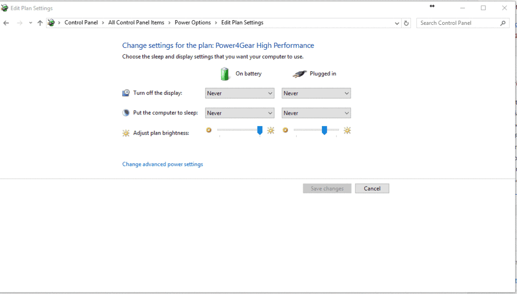Expand the chevron after All Control Panel Items
Image resolution: width=517 pixels, height=294 pixels.
tap(170, 23)
